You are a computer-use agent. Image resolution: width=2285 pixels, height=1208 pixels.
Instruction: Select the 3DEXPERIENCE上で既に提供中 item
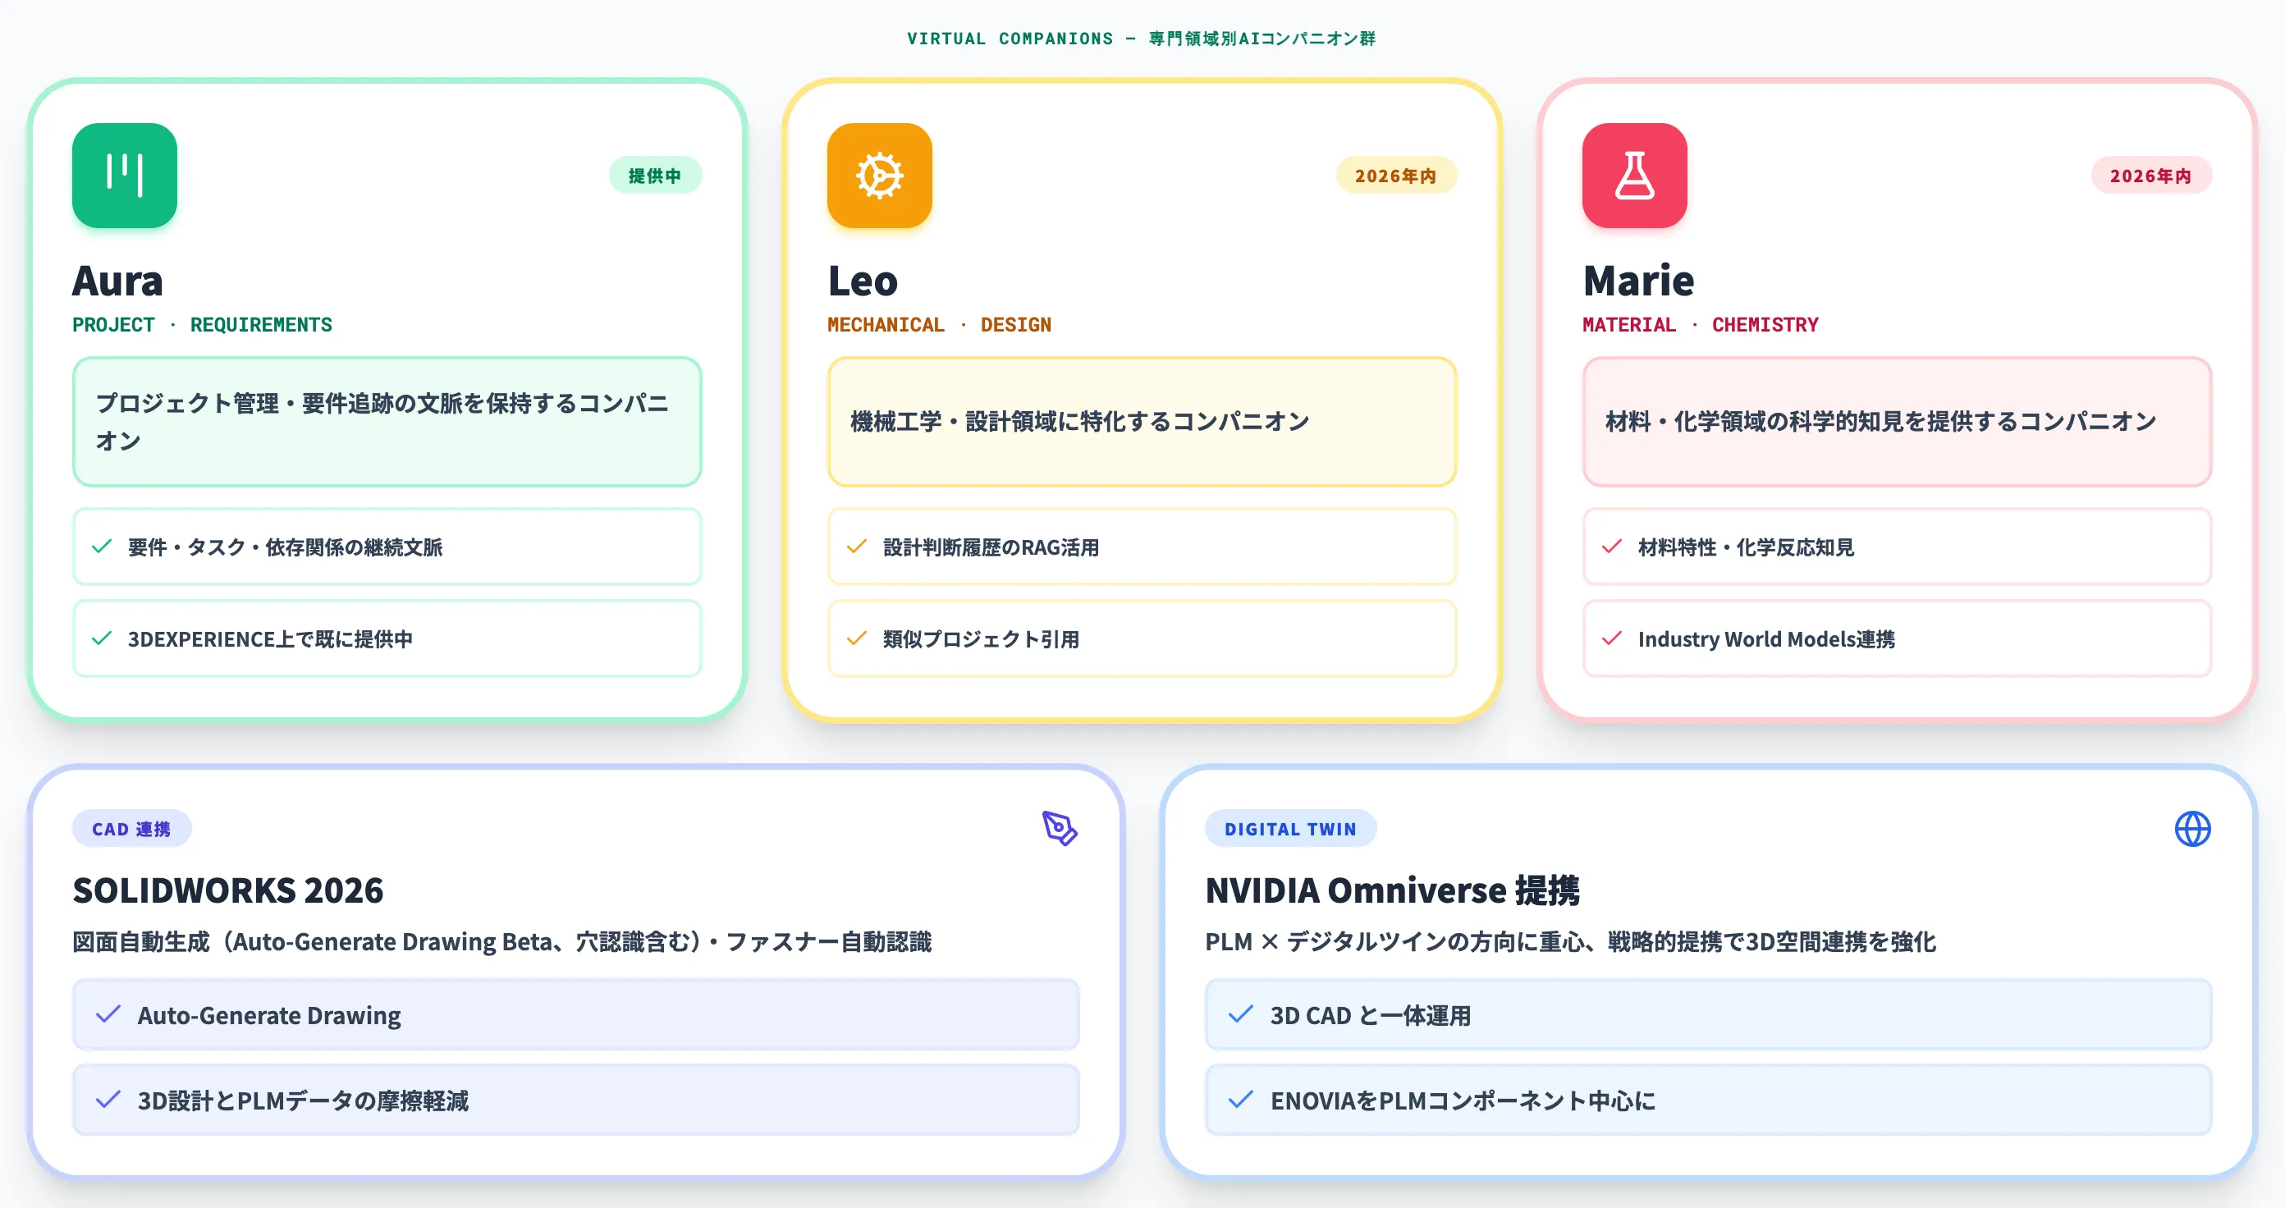click(387, 638)
